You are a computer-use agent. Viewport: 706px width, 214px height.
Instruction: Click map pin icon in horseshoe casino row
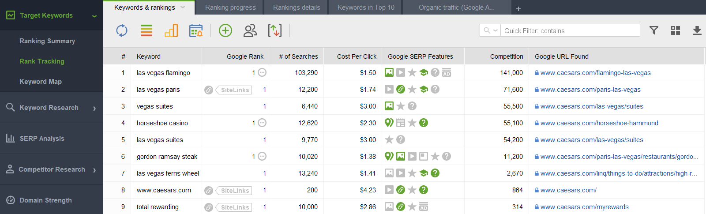pos(389,123)
